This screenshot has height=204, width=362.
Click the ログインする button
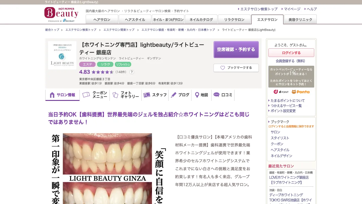pyautogui.click(x=291, y=53)
